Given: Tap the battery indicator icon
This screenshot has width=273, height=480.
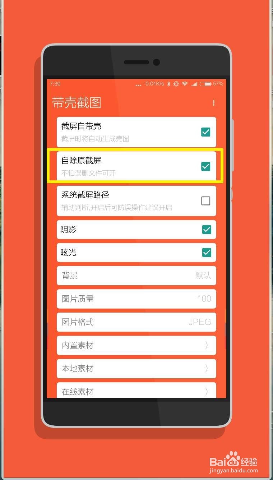Looking at the screenshot, I should [x=206, y=84].
